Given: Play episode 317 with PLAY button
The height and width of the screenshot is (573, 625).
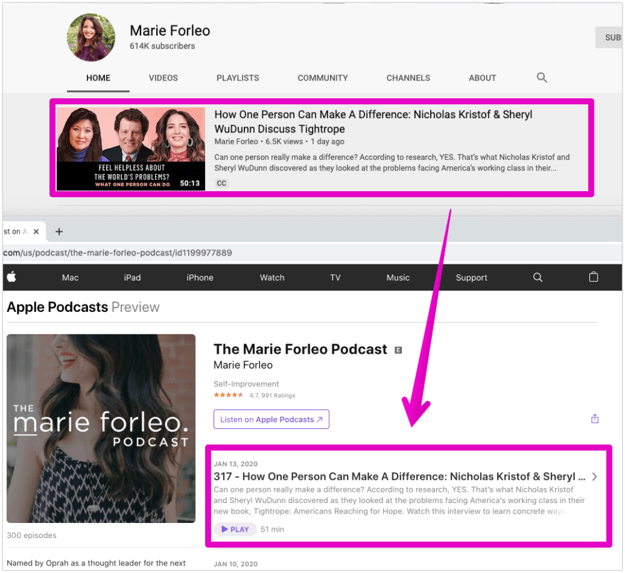Looking at the screenshot, I should [235, 529].
